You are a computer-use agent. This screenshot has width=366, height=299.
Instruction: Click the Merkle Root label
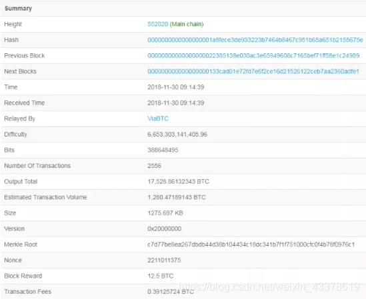coord(21,244)
